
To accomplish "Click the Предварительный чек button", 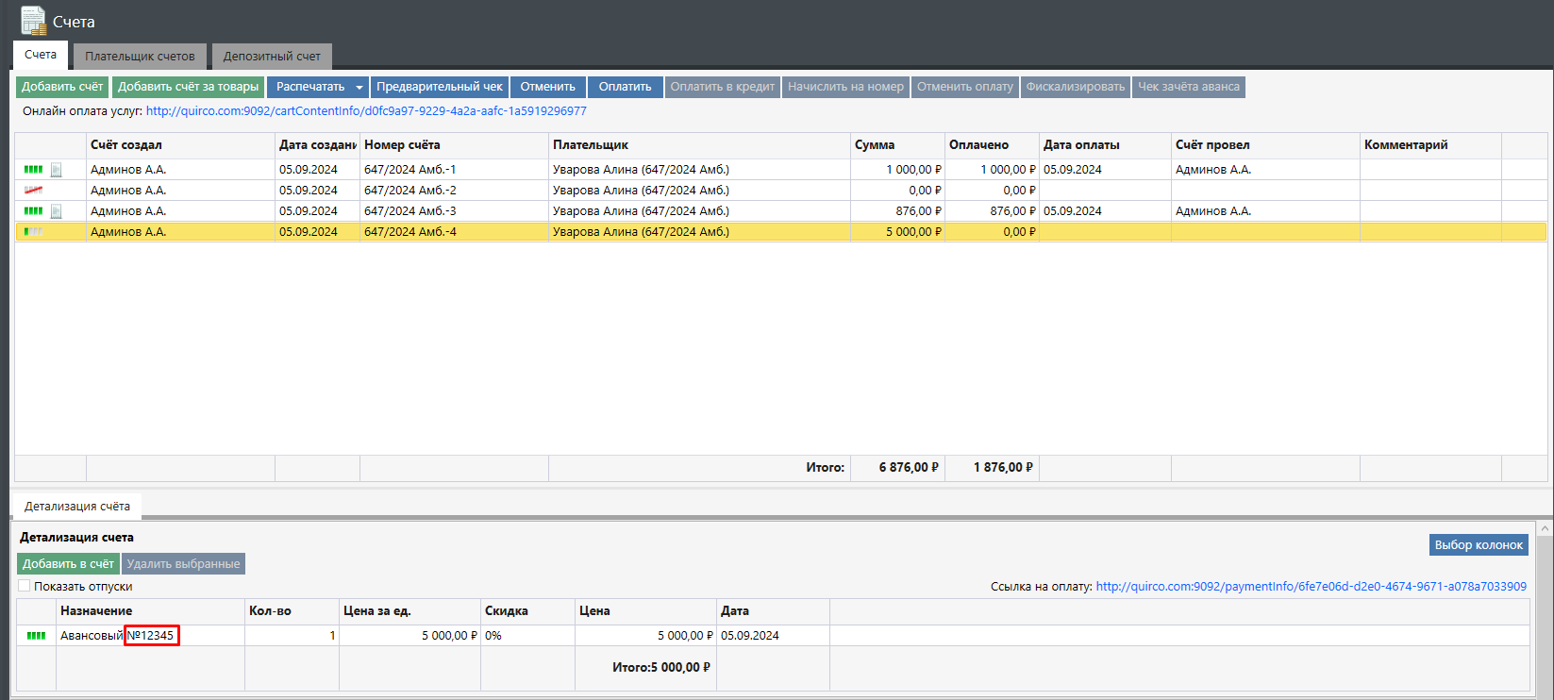I will [440, 87].
